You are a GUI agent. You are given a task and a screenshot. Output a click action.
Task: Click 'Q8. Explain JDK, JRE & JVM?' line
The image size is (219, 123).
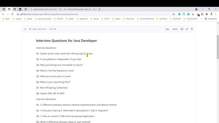(50, 93)
